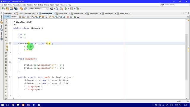
Task: Click the Profile Project clock icon
Action: coord(77,9)
